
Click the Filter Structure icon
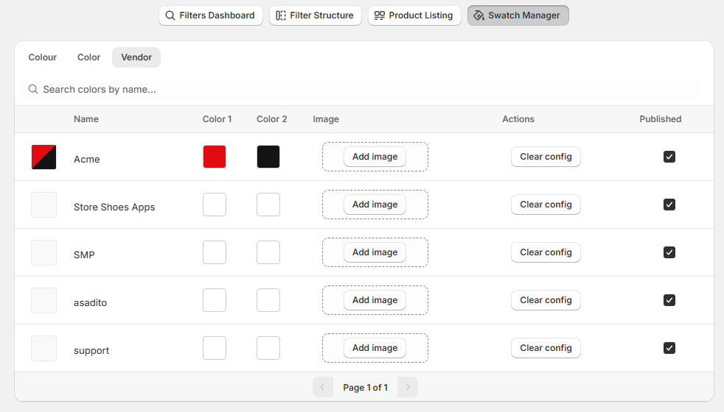[281, 15]
